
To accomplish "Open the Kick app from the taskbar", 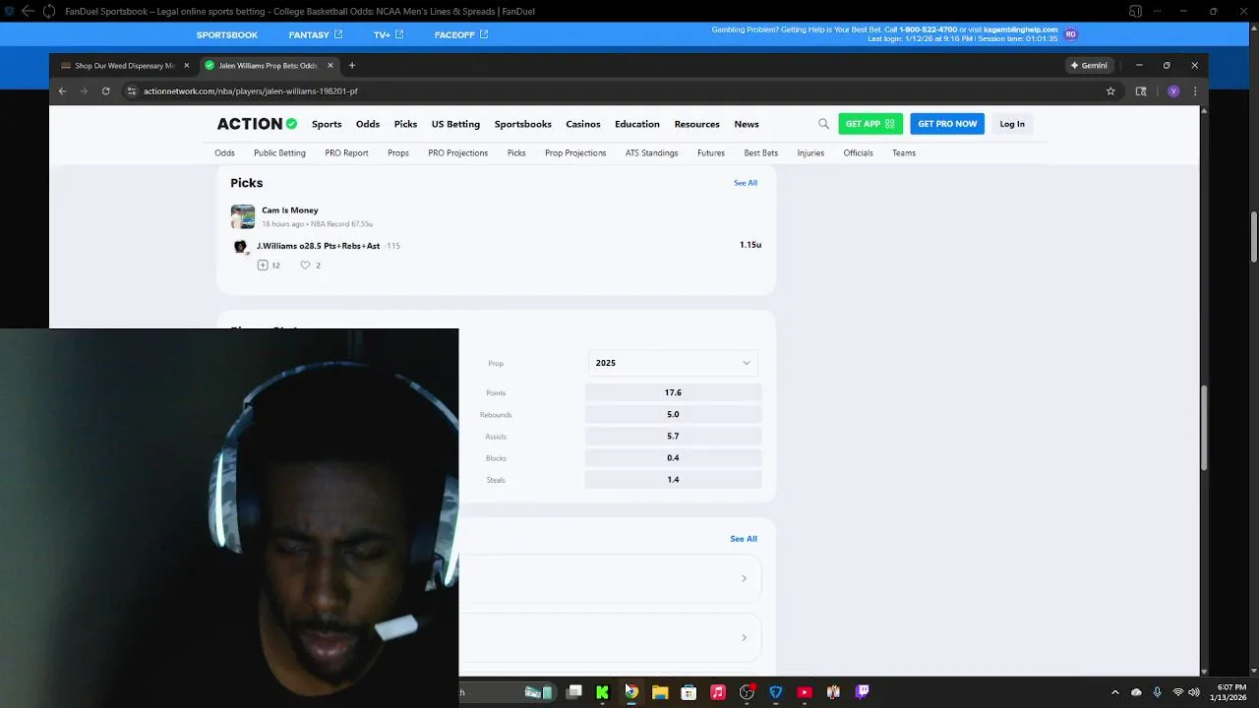I will 602,692.
